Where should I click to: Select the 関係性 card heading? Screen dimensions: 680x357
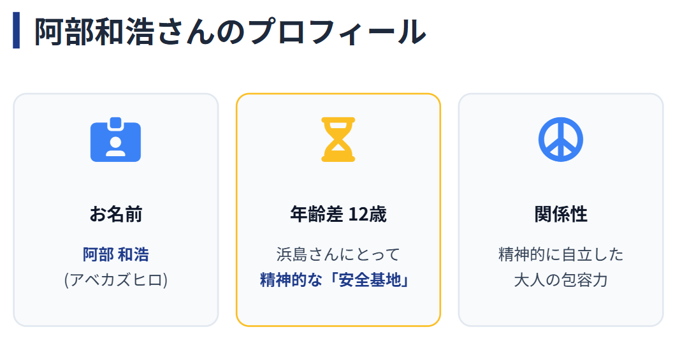[x=561, y=214]
